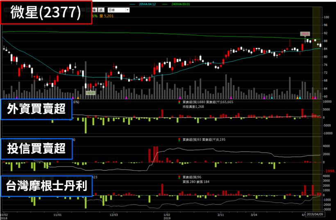Click the 100 price axis value
Screen dimensions: 336x220
pos(327,17)
